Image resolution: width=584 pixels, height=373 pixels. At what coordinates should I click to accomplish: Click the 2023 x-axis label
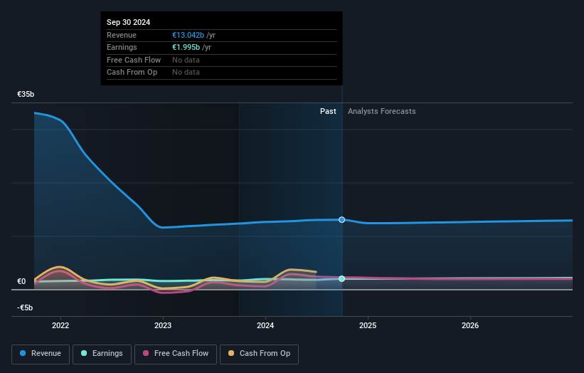coord(163,325)
